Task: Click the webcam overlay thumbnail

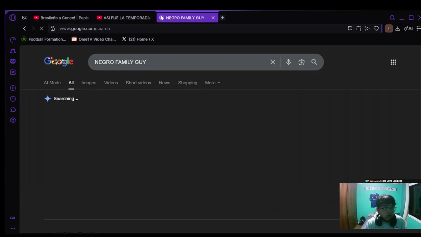Action: click(x=380, y=206)
